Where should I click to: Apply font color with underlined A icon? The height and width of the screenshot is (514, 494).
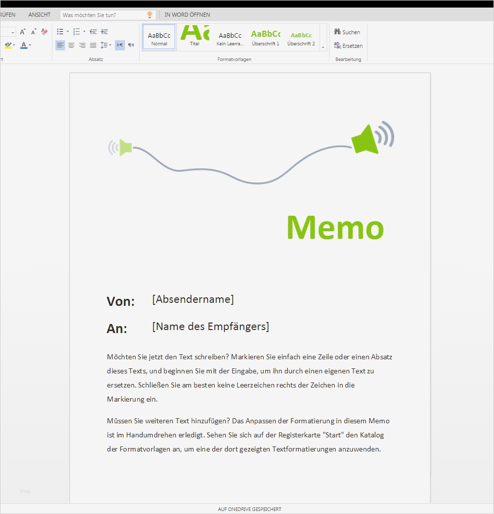pos(24,45)
